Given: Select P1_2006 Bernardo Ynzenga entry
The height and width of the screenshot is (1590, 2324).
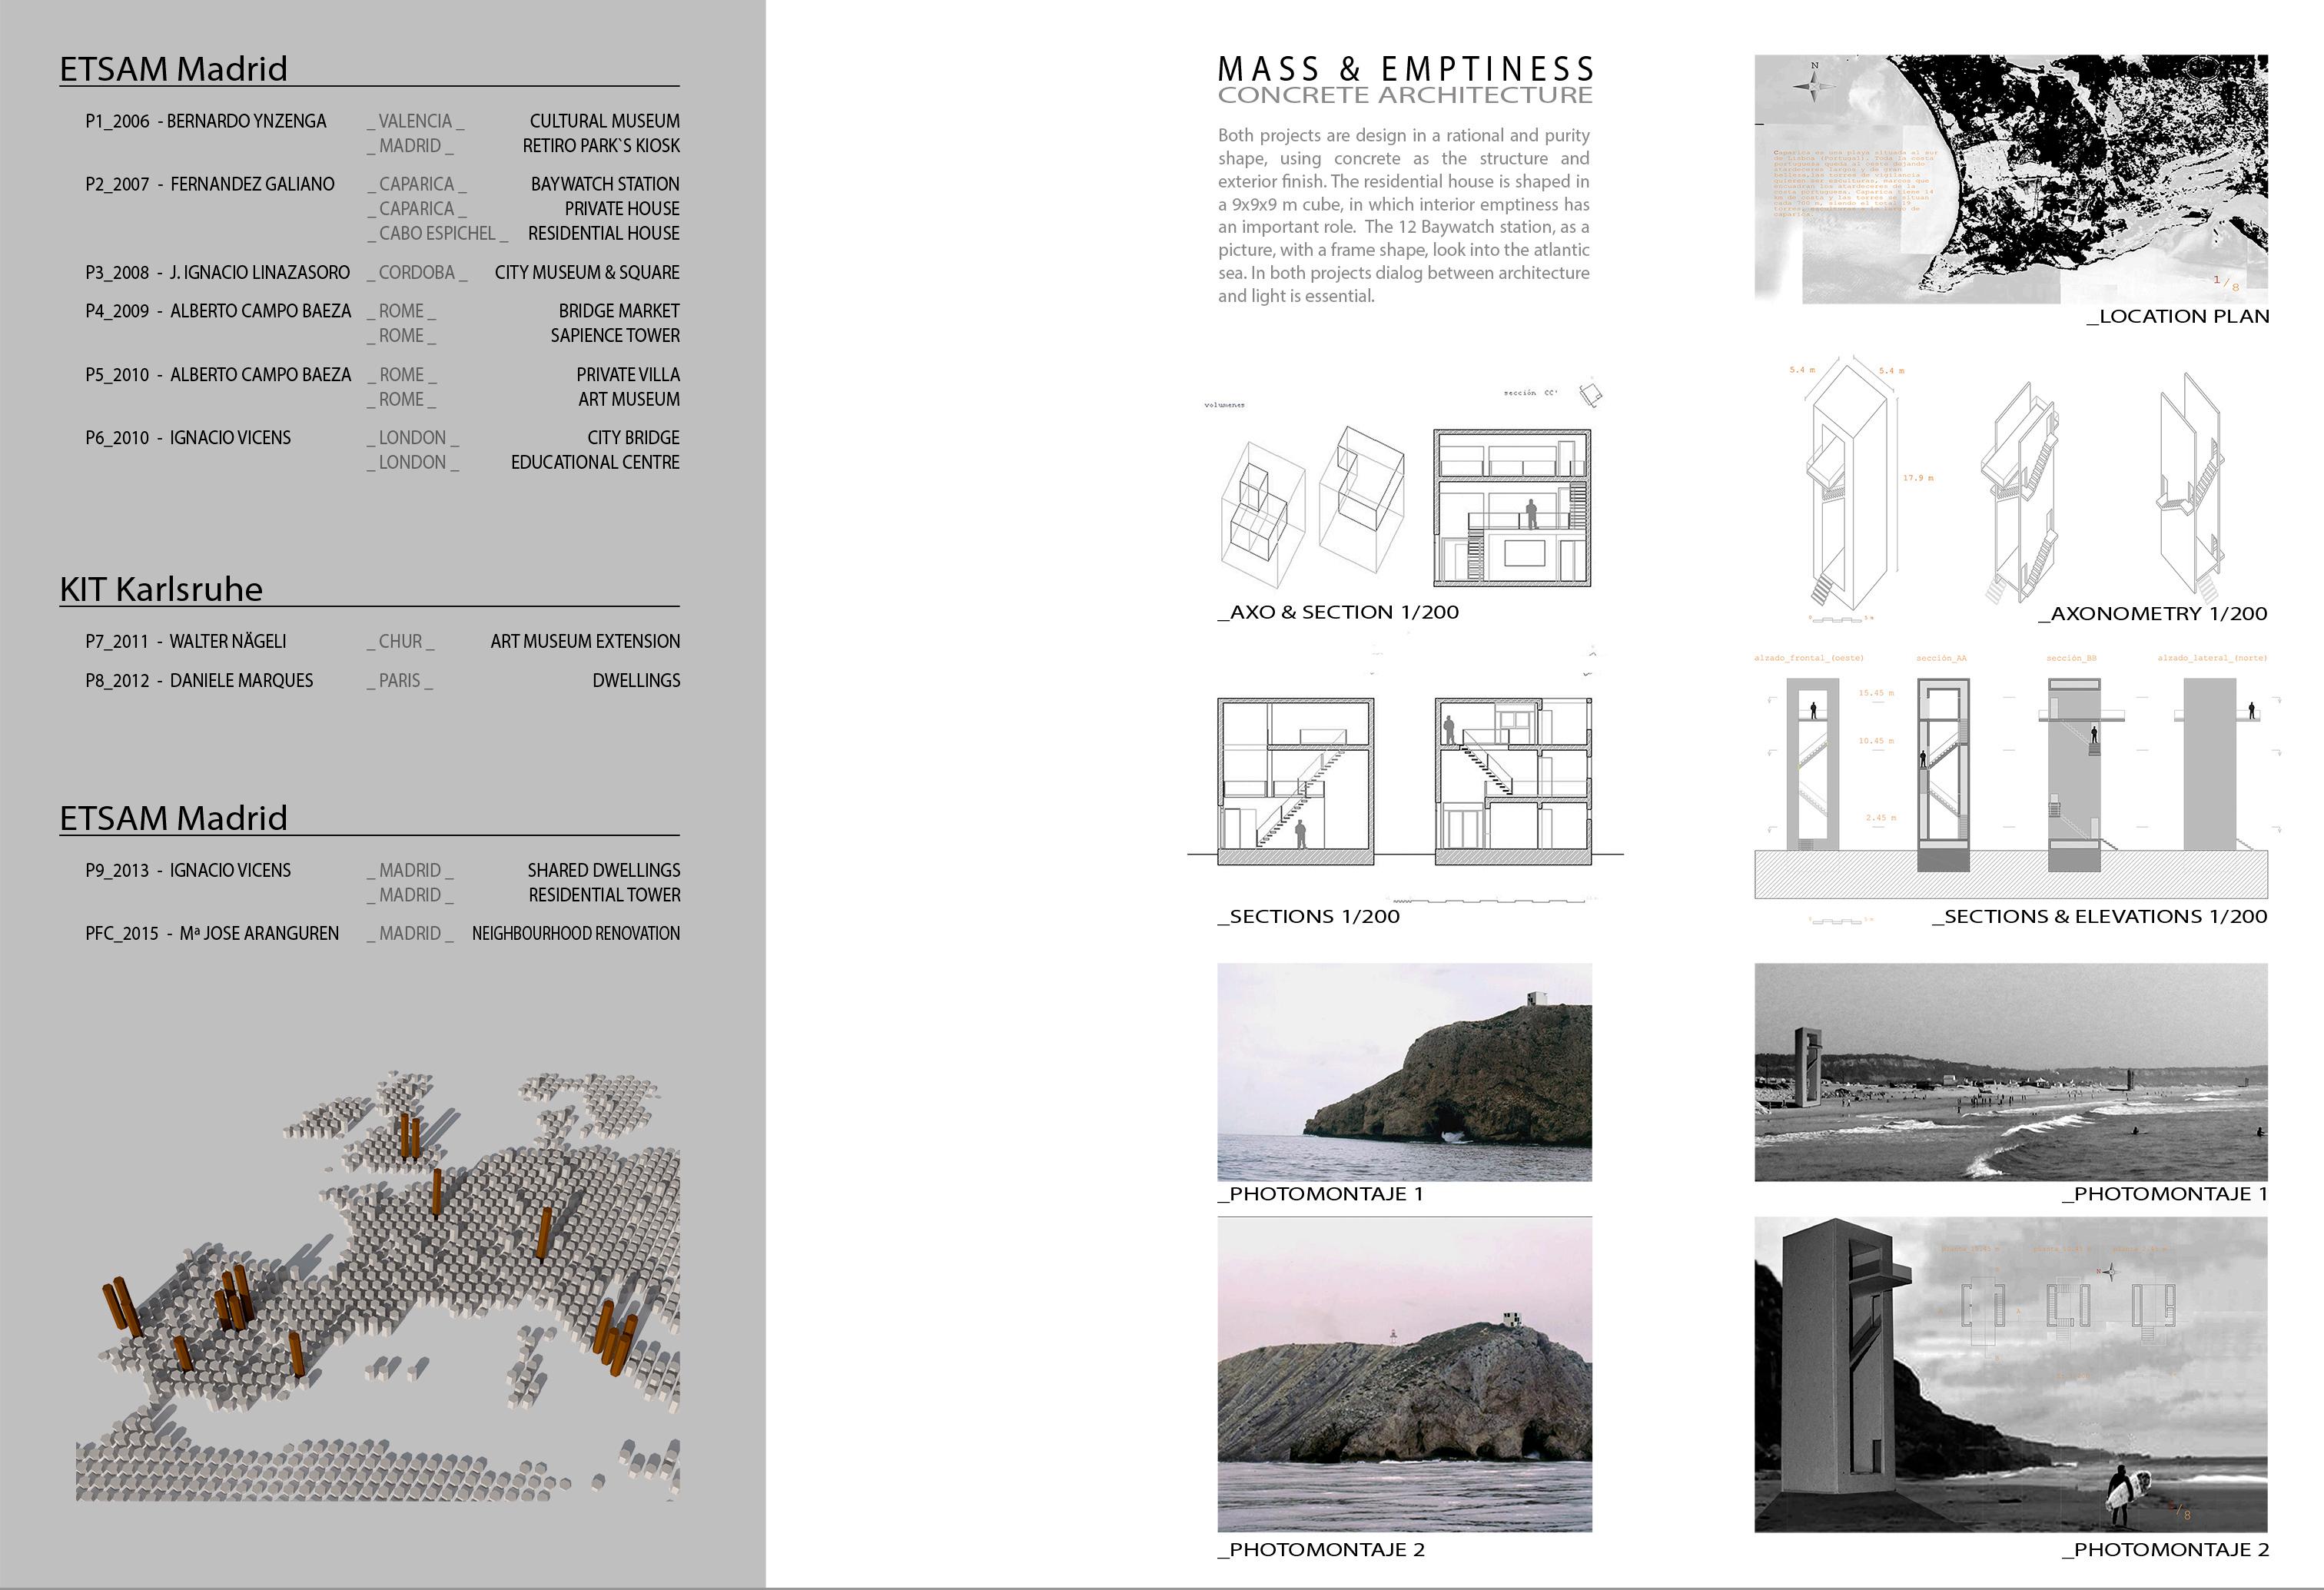Looking at the screenshot, I should 206,121.
